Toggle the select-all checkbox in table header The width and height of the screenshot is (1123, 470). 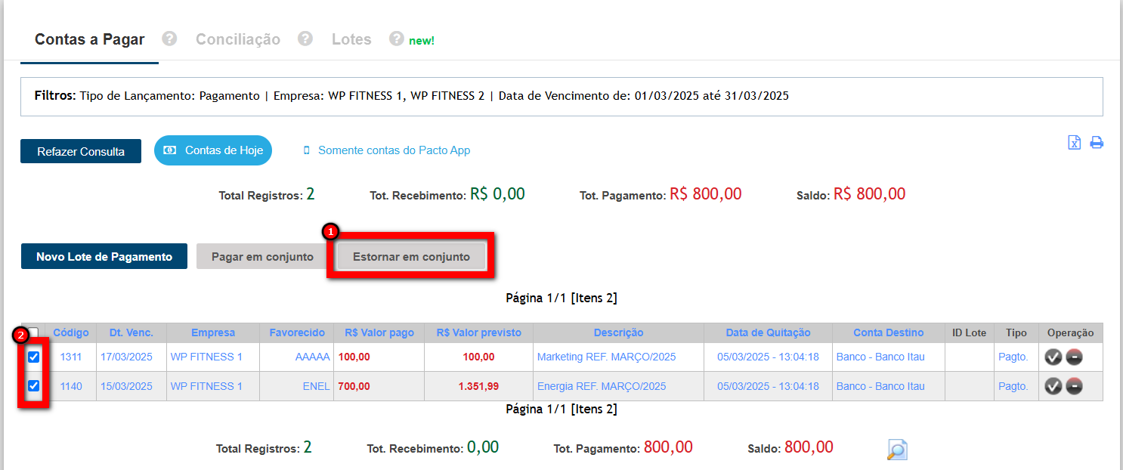(34, 333)
